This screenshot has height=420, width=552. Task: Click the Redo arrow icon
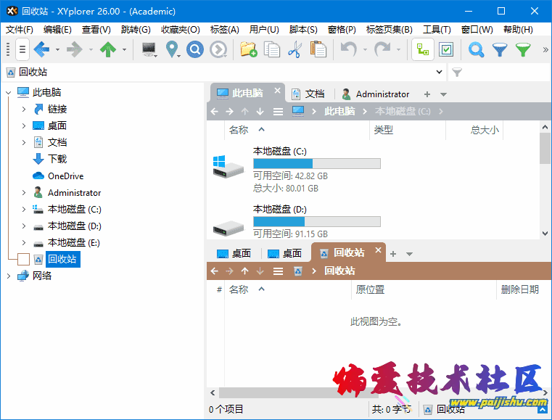(x=382, y=49)
